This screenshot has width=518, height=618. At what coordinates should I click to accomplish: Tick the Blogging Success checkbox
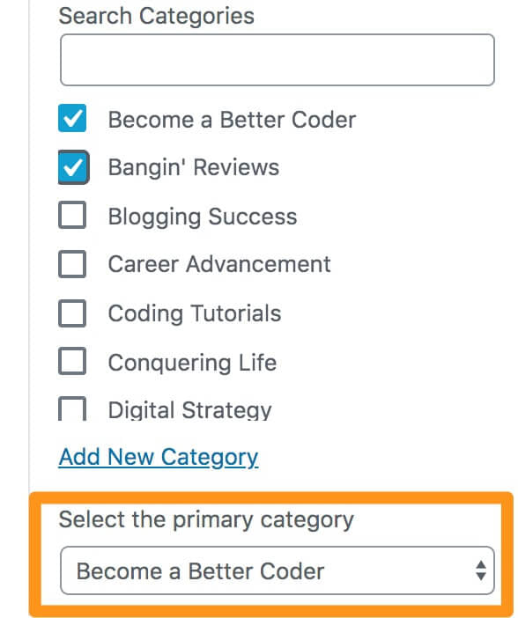pyautogui.click(x=72, y=215)
